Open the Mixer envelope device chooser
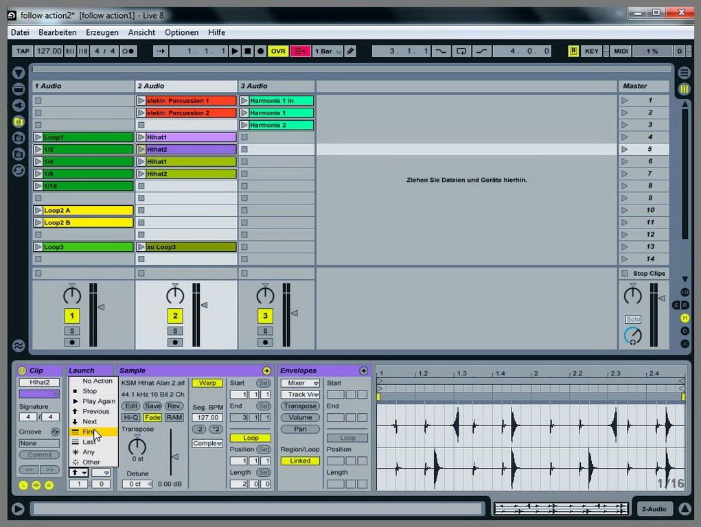Image resolution: width=701 pixels, height=527 pixels. tap(301, 383)
